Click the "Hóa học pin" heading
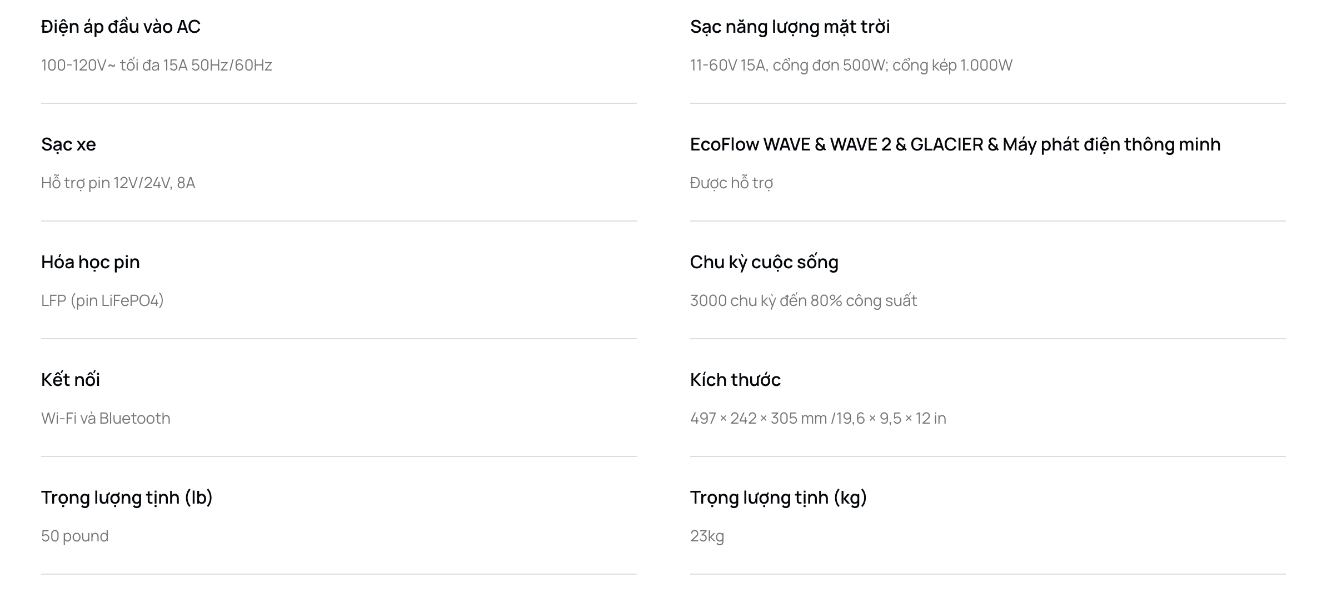The width and height of the screenshot is (1337, 613). 90,262
